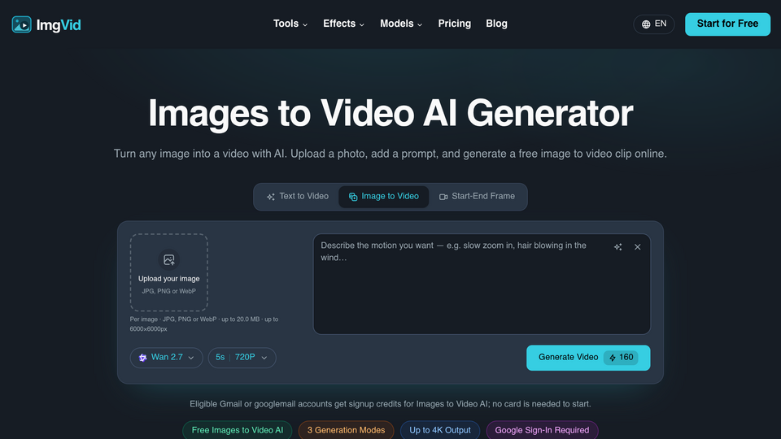
Task: Click the Start-End Frame camera icon
Action: [x=443, y=197]
